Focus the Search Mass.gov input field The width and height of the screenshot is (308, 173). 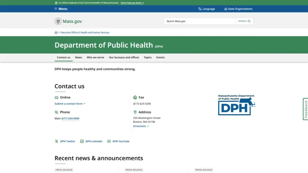click(200, 21)
